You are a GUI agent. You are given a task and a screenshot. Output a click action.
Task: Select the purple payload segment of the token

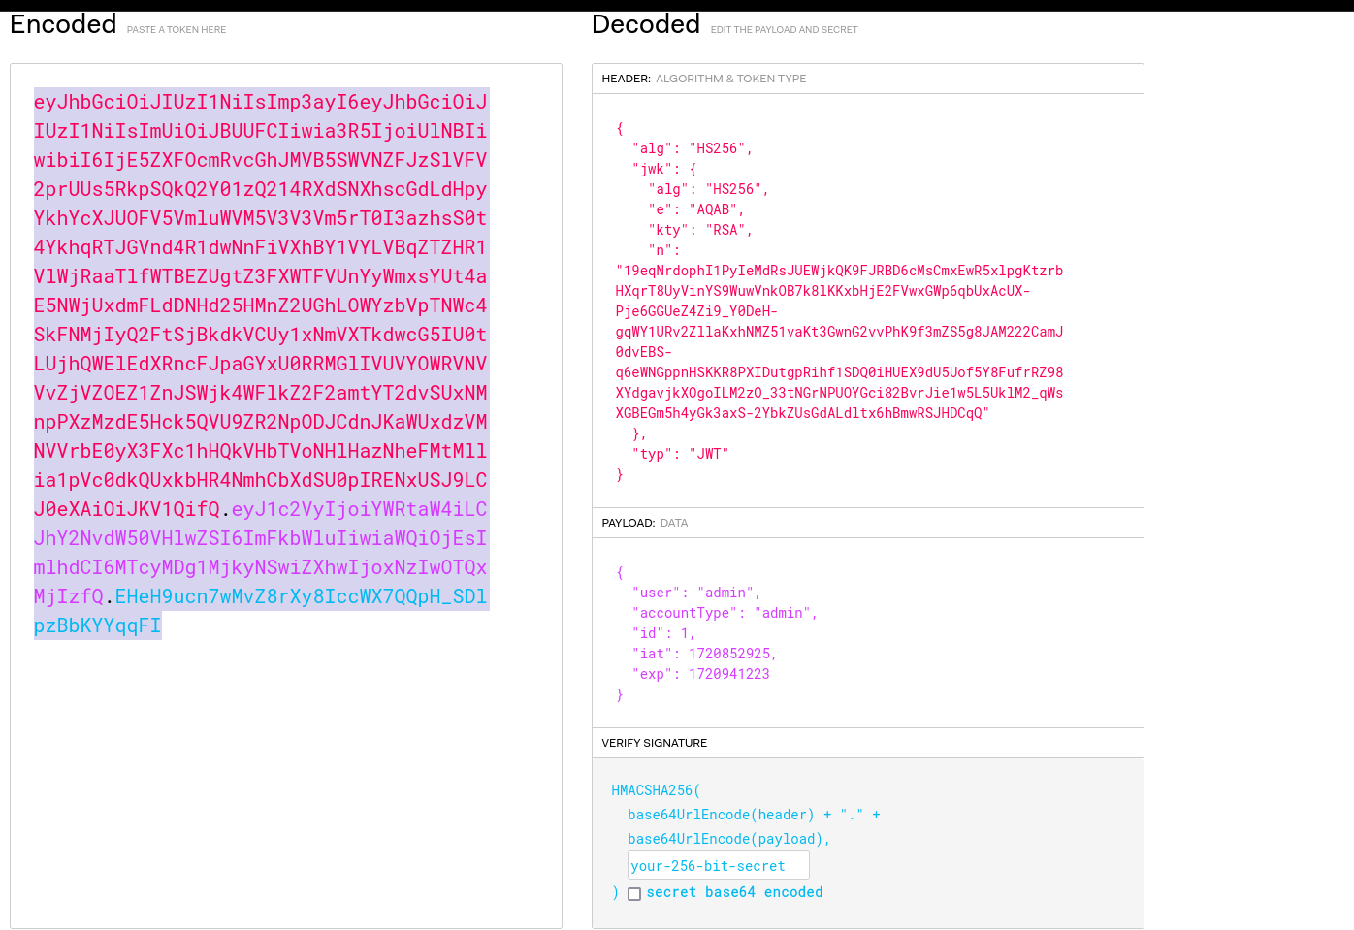pos(262,553)
